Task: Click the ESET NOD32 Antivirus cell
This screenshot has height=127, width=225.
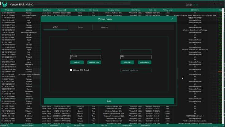Action: click(195, 116)
